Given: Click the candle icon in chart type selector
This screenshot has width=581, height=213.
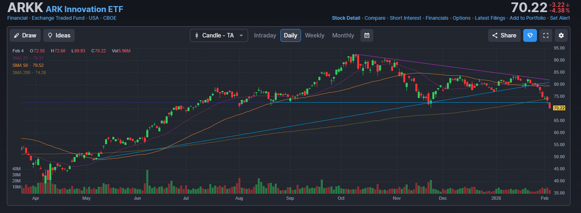Looking at the screenshot, I should [197, 35].
